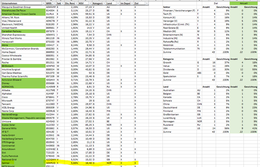Click the Finanzen / Versicherungen (F) label
This screenshot has width=260, height=167.
(179, 10)
